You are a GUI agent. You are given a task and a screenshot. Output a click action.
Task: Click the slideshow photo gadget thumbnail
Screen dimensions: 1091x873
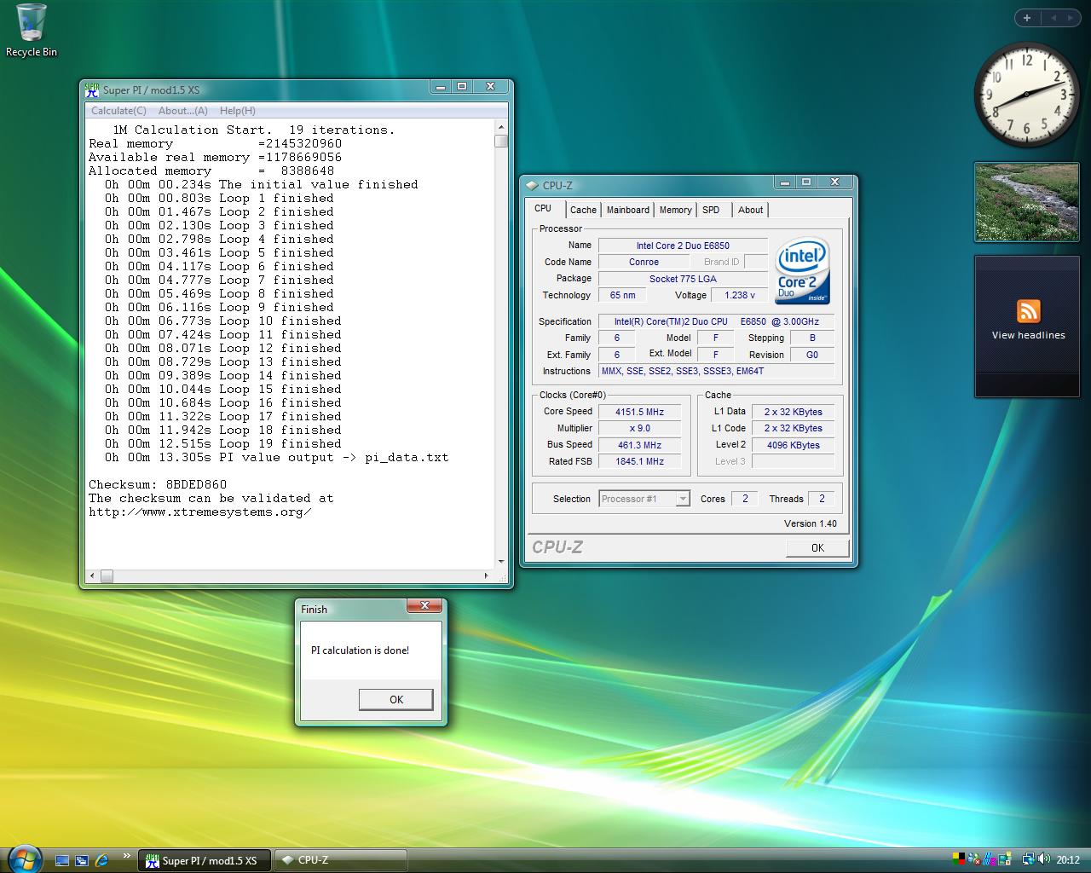click(x=1026, y=203)
